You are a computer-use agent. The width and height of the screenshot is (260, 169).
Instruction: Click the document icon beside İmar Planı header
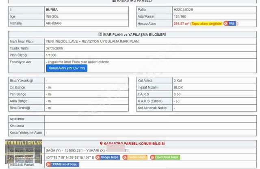(100, 35)
